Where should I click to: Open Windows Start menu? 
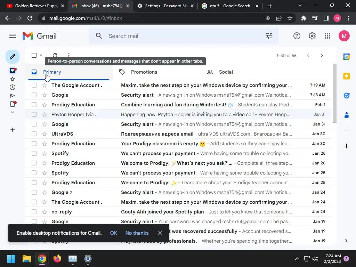(11, 259)
